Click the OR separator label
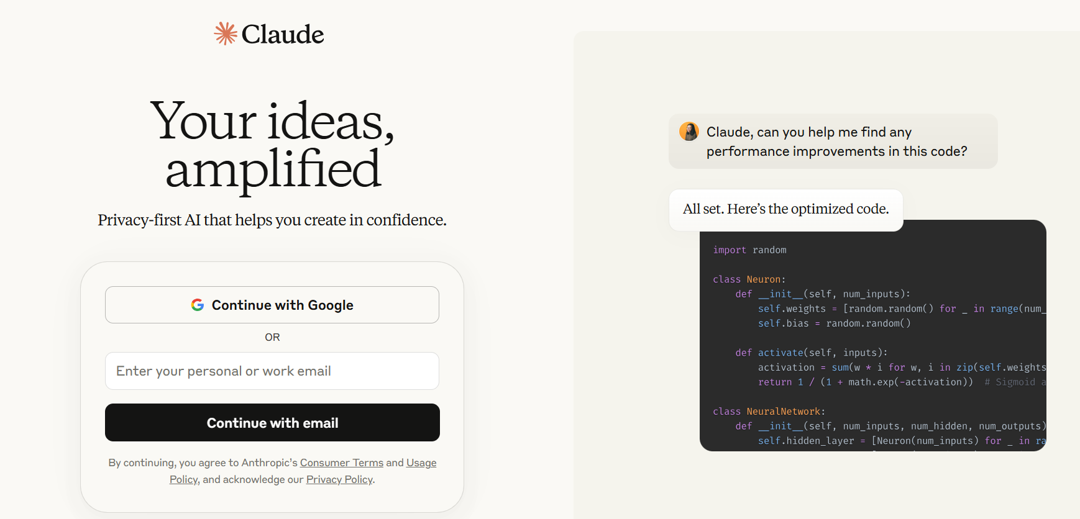The image size is (1080, 519). (x=272, y=337)
